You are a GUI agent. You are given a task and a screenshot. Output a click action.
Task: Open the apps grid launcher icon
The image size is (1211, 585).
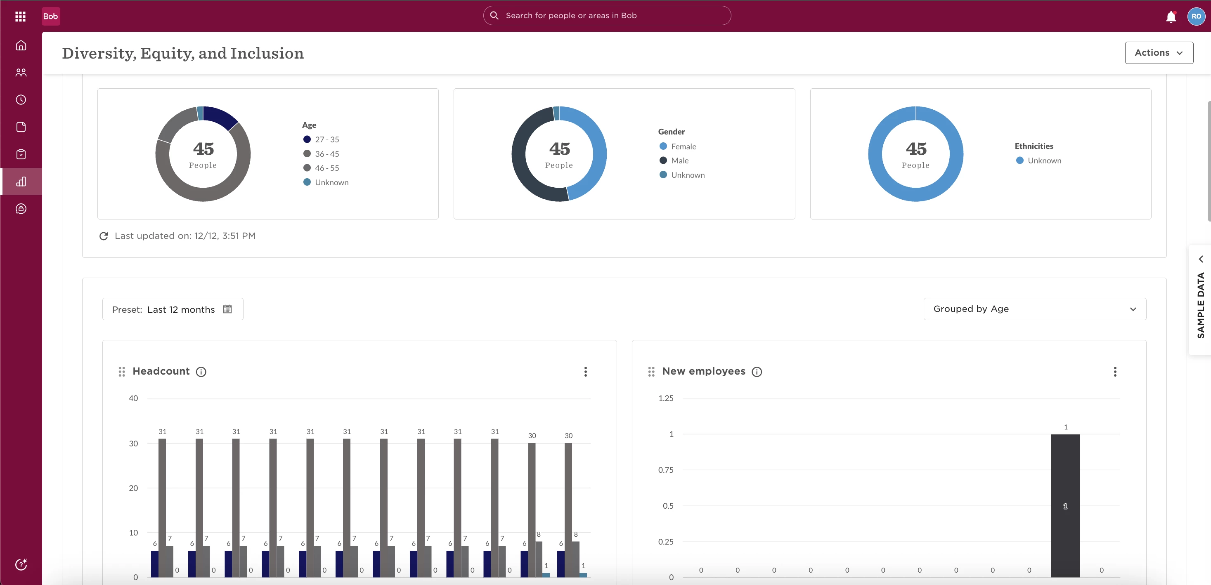coord(20,17)
